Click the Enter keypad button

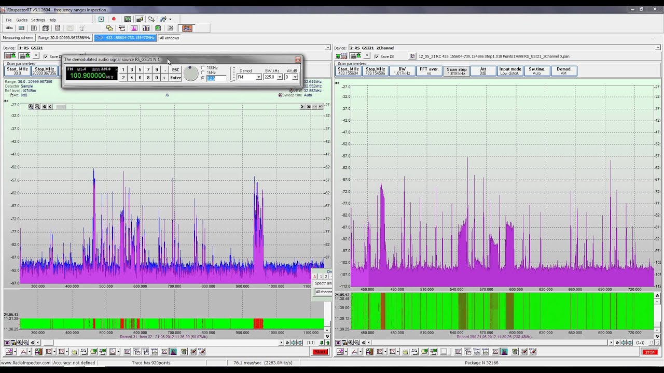[x=175, y=78]
